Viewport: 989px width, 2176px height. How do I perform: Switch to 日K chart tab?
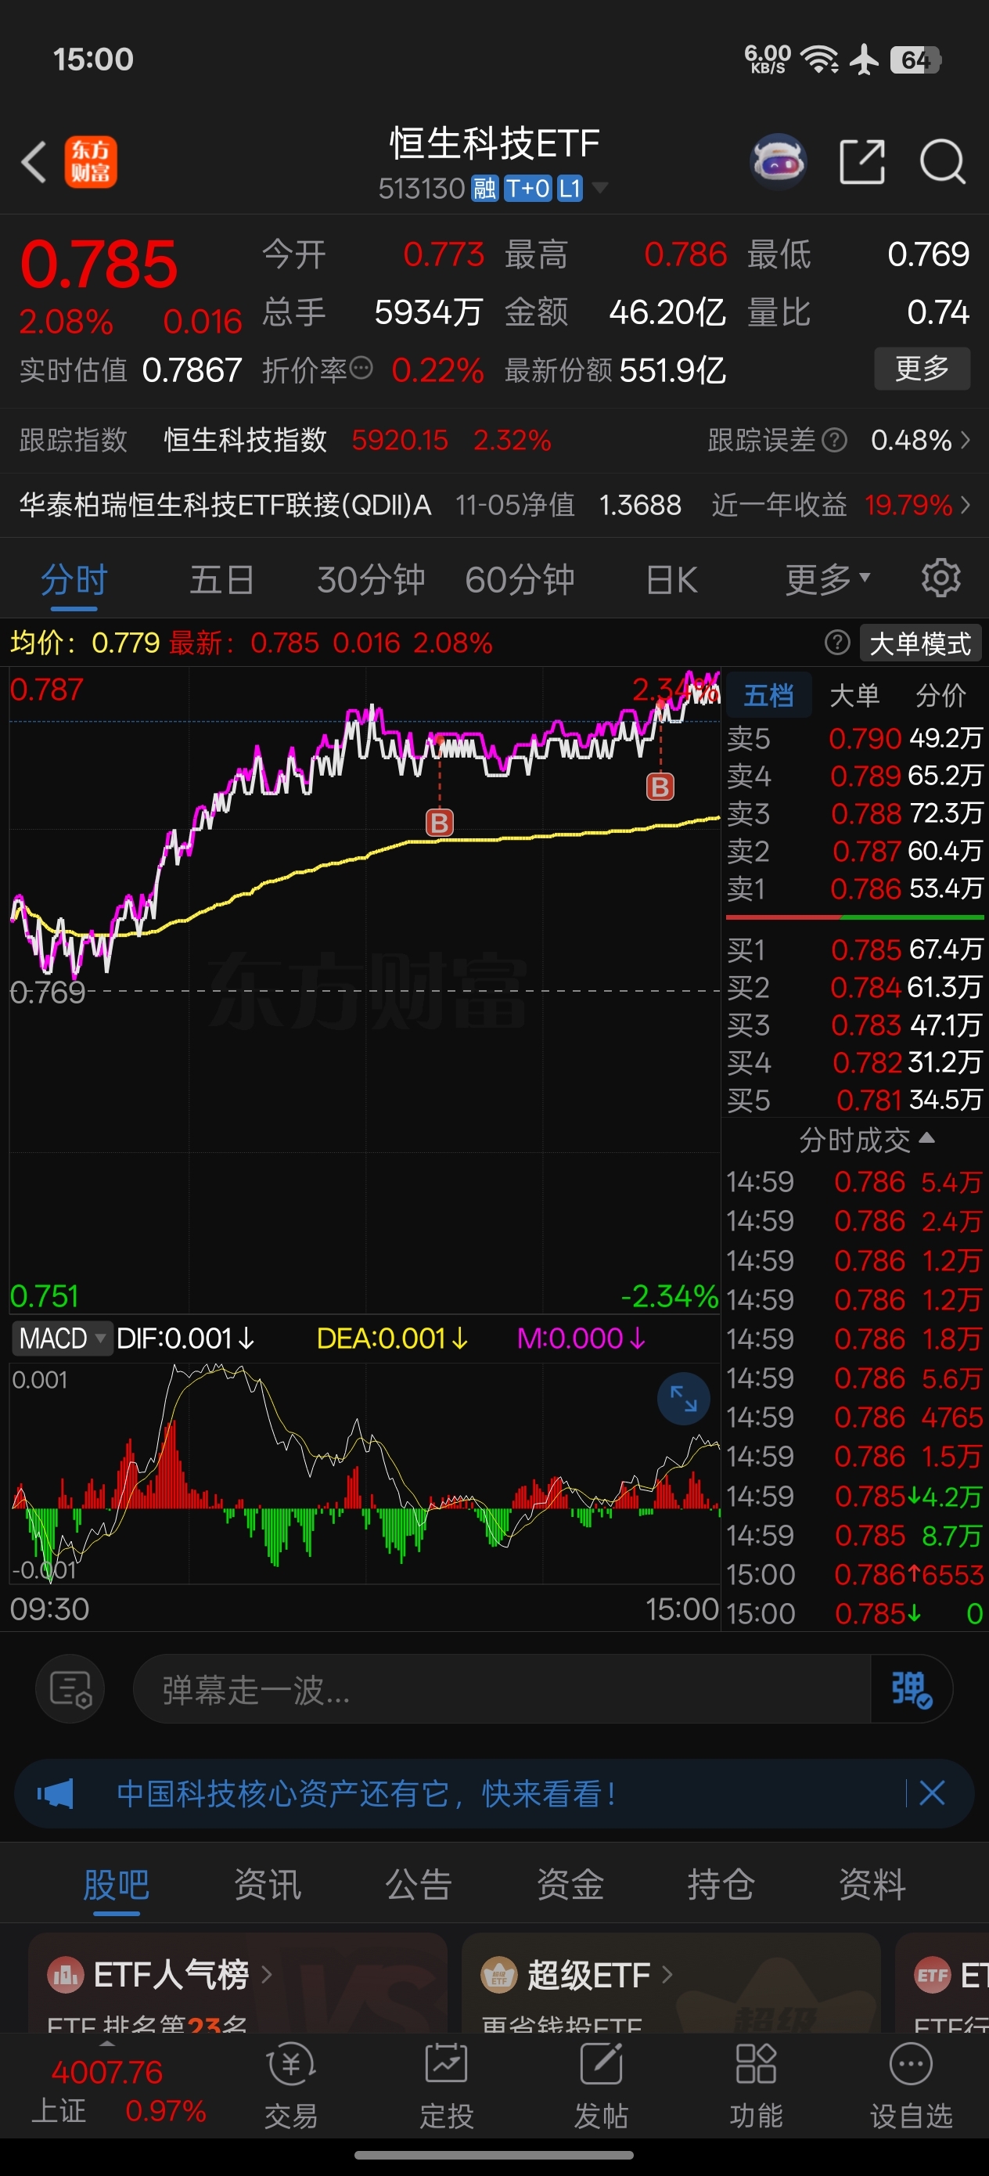point(671,579)
